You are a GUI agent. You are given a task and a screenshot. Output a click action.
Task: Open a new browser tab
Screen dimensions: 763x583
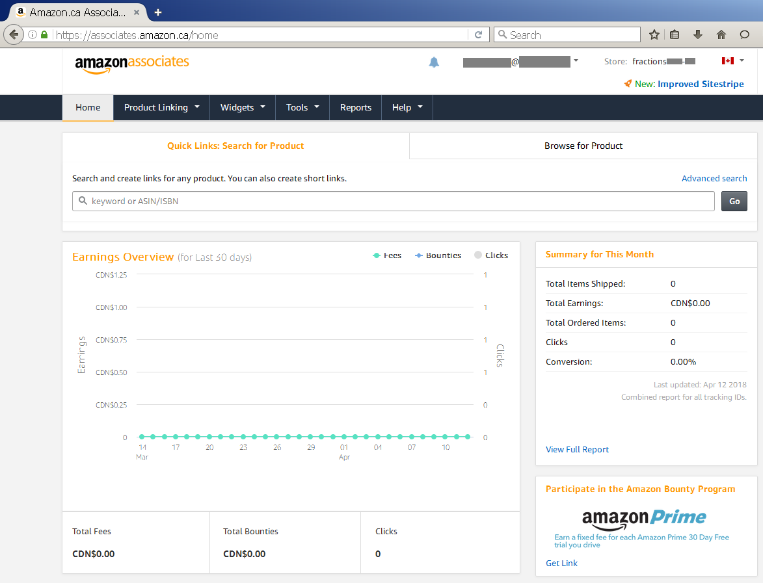[157, 12]
